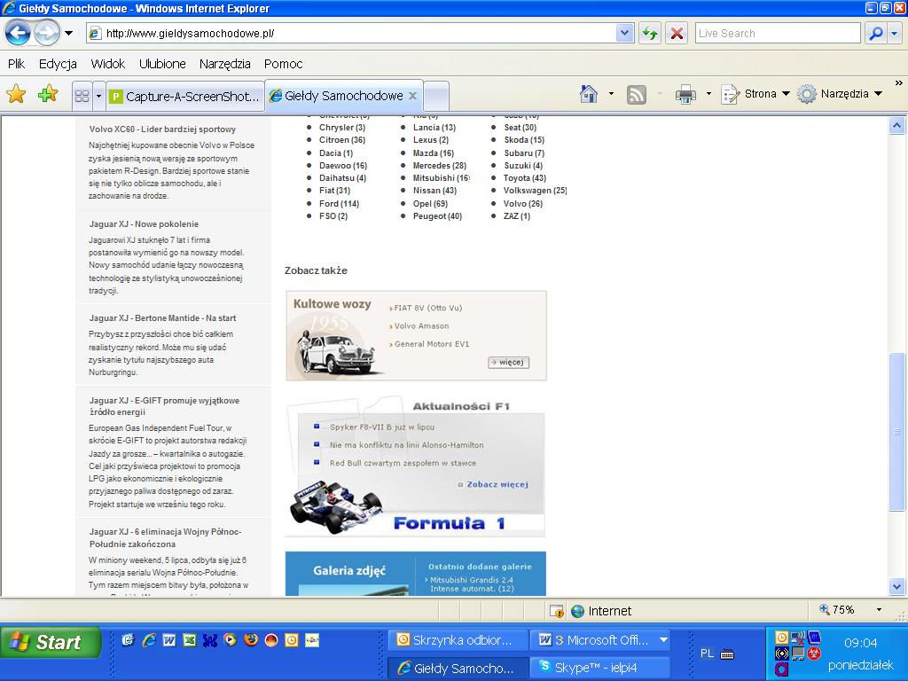Click the więcej button in Kultowe wozy
The height and width of the screenshot is (681, 908).
click(508, 362)
